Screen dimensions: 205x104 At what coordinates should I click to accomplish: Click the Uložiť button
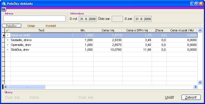click(170, 97)
